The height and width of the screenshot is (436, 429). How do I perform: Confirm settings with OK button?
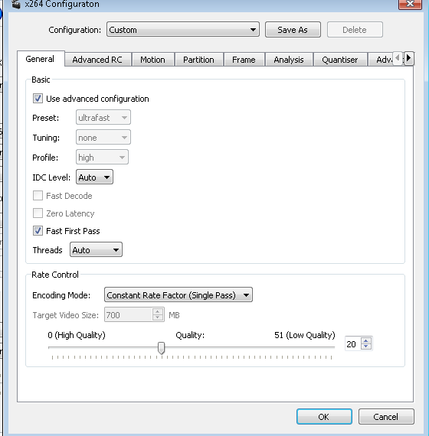[324, 417]
